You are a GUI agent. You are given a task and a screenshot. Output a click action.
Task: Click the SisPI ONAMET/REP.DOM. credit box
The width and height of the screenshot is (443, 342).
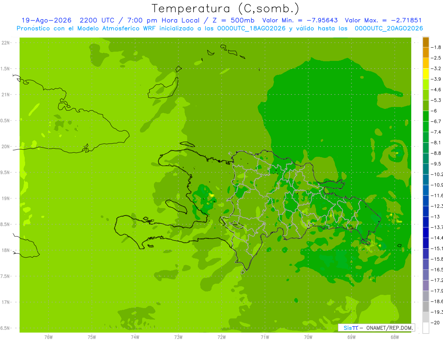point(376,328)
